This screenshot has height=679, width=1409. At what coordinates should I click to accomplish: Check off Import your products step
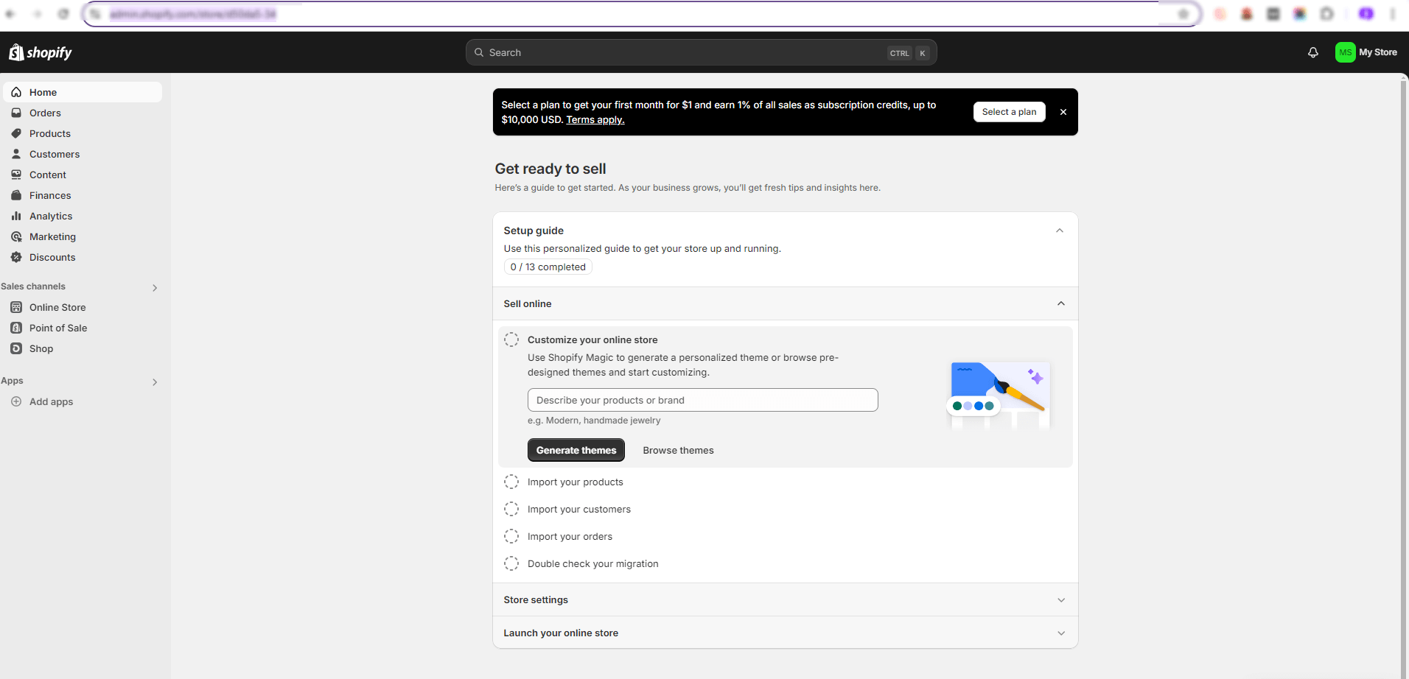click(511, 481)
